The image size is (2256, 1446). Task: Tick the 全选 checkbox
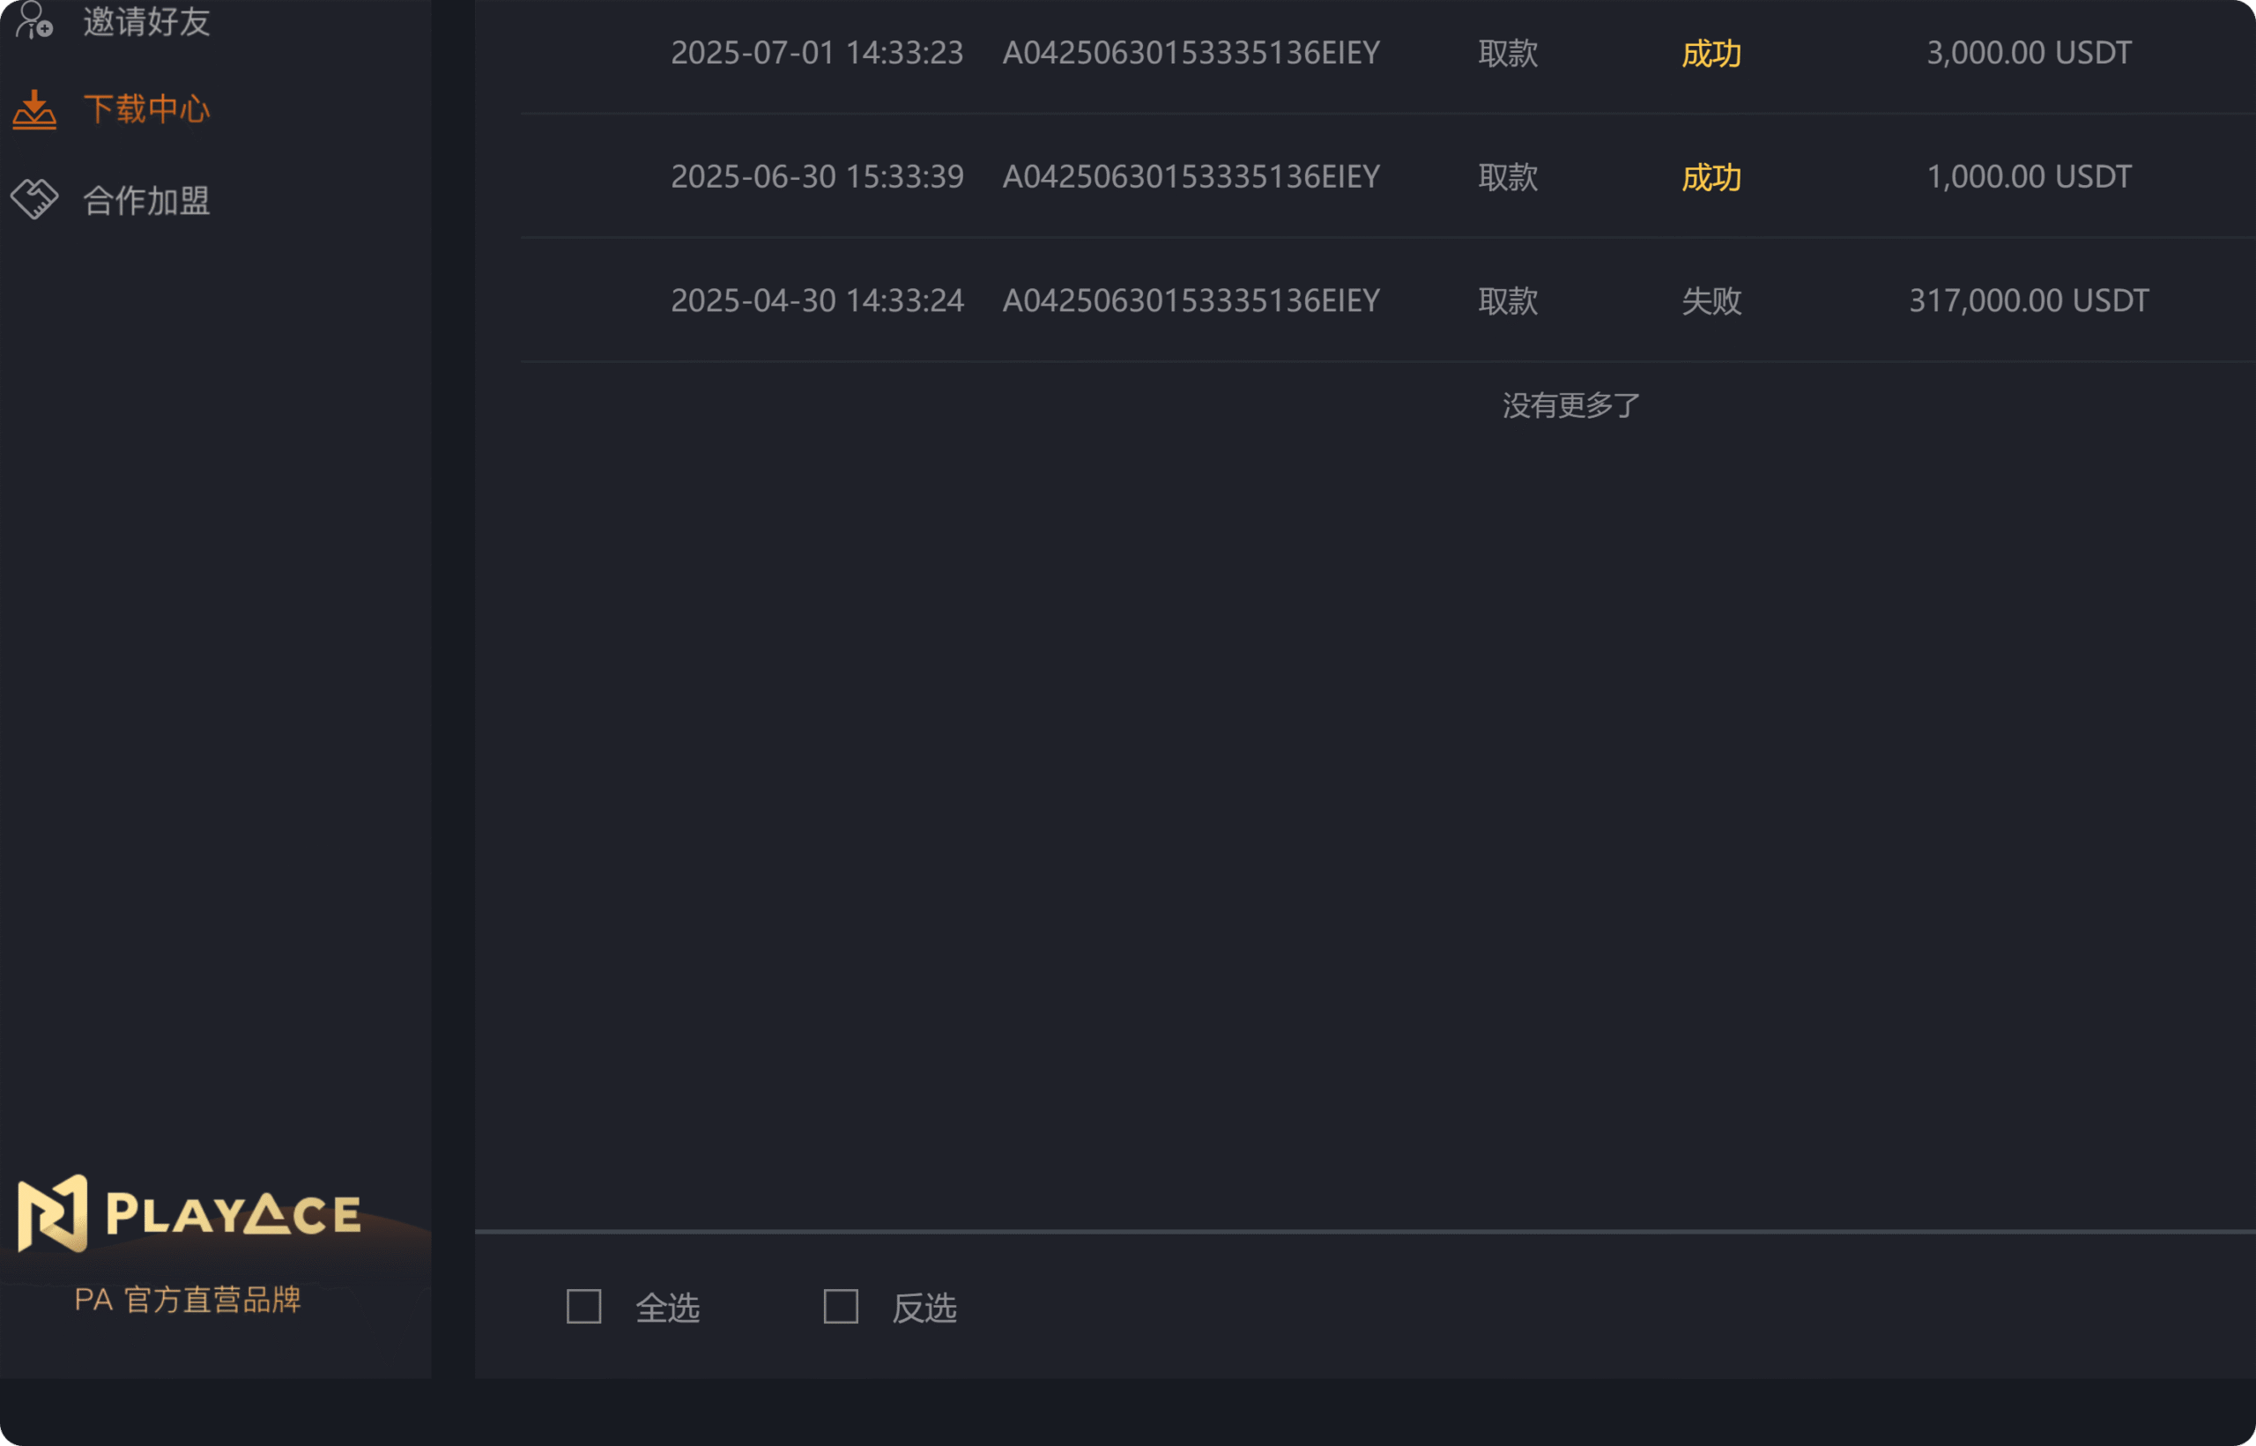click(x=584, y=1306)
